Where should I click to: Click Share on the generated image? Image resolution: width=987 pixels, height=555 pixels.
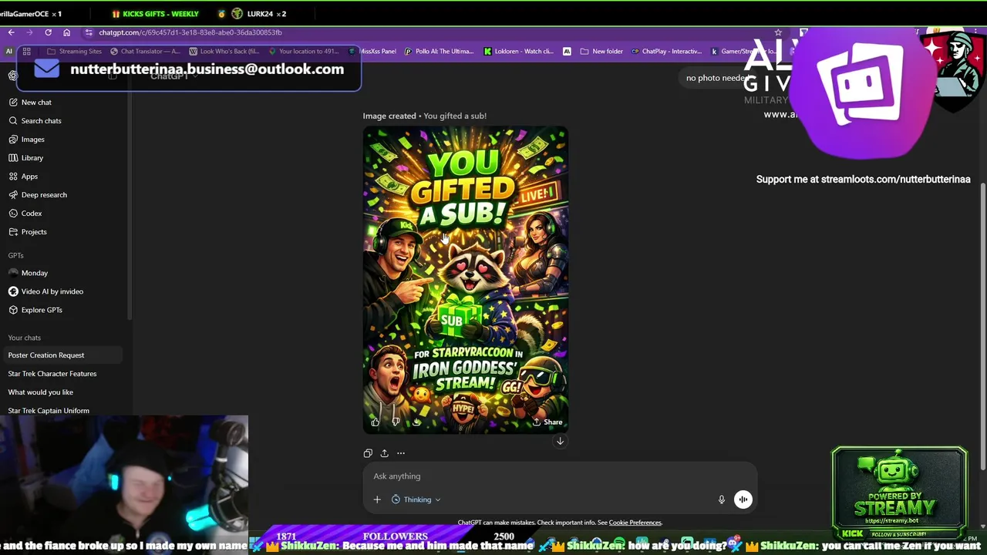point(547,422)
